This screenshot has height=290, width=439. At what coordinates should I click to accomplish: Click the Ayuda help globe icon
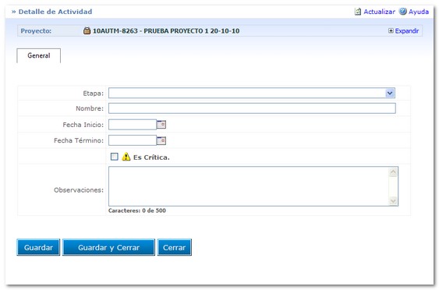[402, 11]
